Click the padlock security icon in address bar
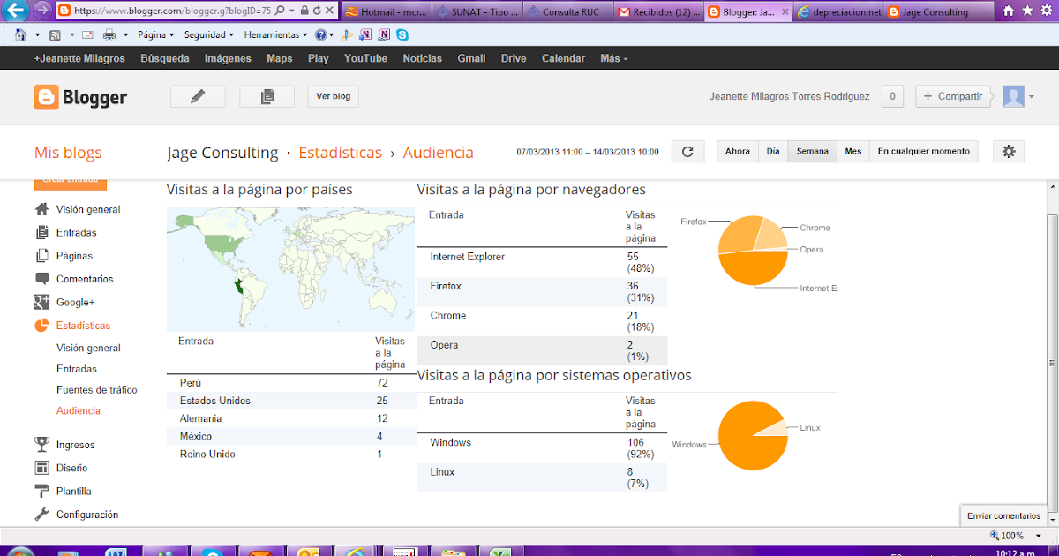The height and width of the screenshot is (556, 1059). [x=304, y=11]
